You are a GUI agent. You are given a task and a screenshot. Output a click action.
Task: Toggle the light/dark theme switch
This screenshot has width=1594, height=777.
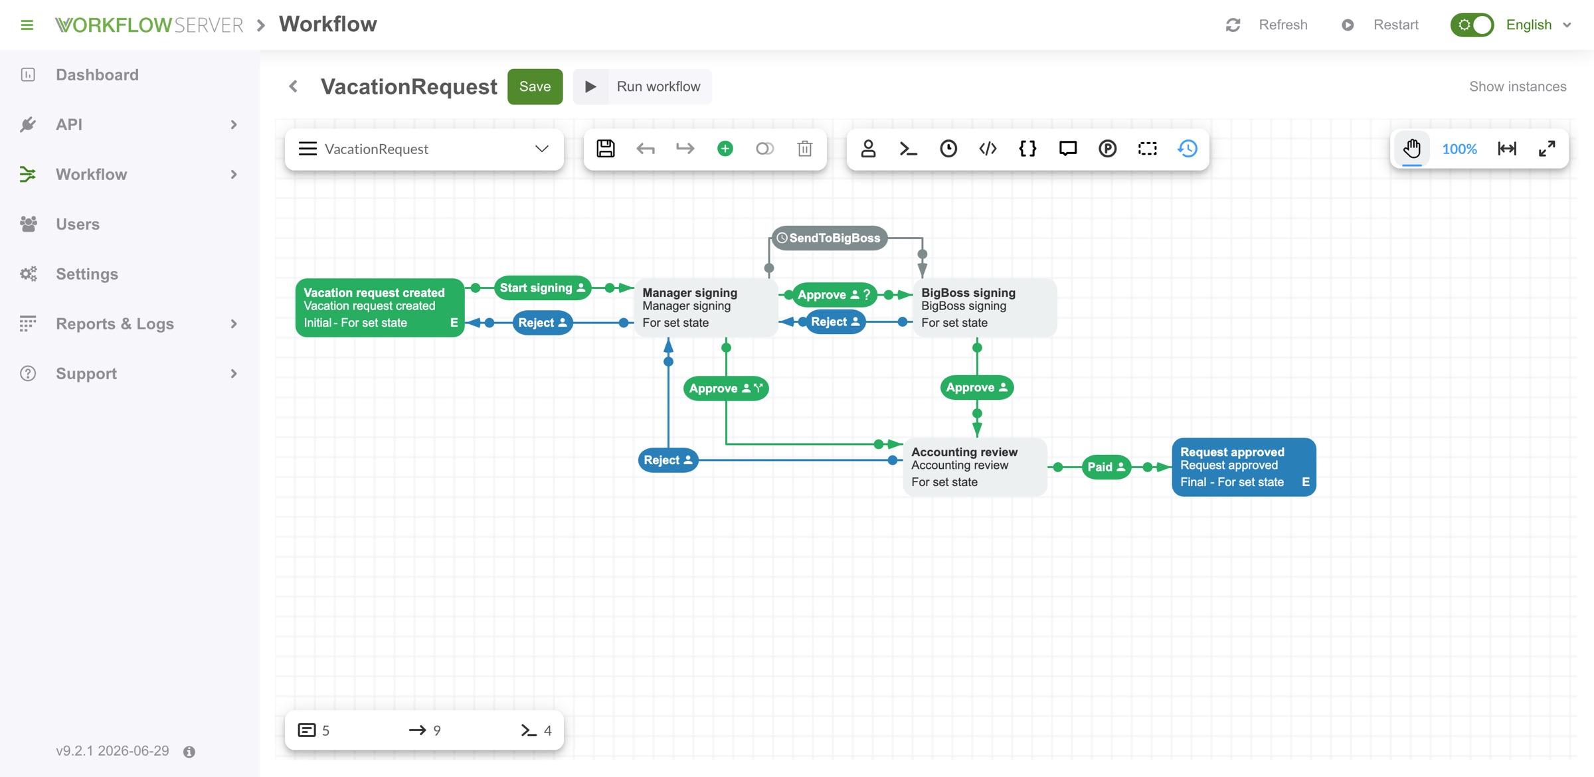(x=1472, y=25)
